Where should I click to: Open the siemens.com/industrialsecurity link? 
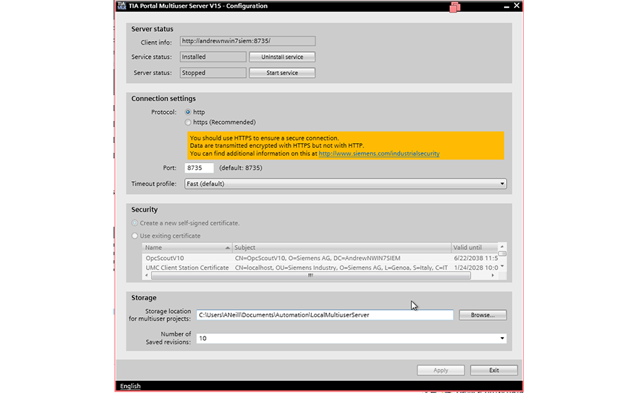pos(379,154)
